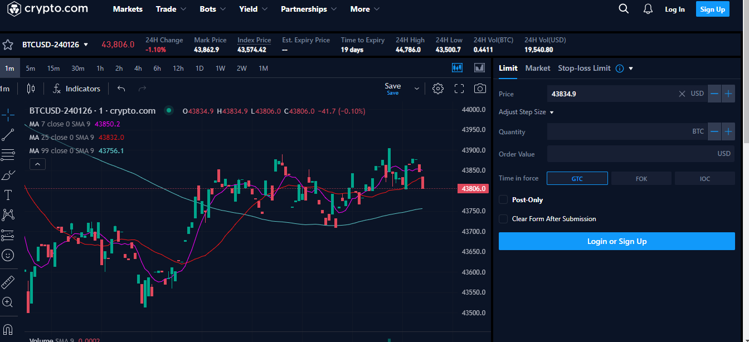Focus the Quantity BTC input field
The height and width of the screenshot is (342, 749).
627,131
